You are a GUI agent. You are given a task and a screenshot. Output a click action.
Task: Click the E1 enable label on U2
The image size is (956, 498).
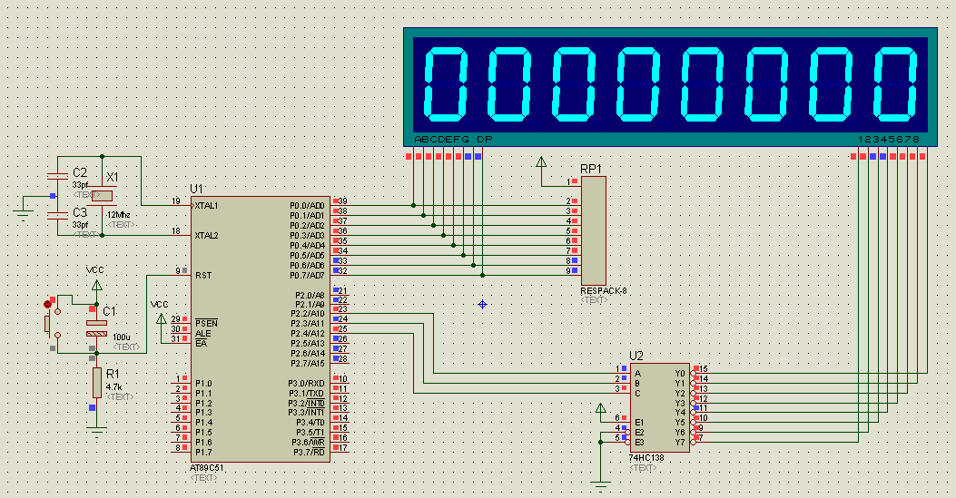[639, 423]
